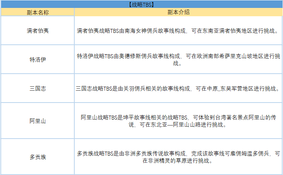The height and width of the screenshot is (175, 283).
Task: Click the name 关羽 in the 三国志 description
Action: pyautogui.click(x=131, y=88)
